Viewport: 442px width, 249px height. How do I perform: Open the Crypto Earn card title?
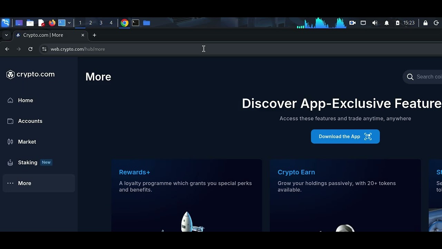(x=296, y=172)
